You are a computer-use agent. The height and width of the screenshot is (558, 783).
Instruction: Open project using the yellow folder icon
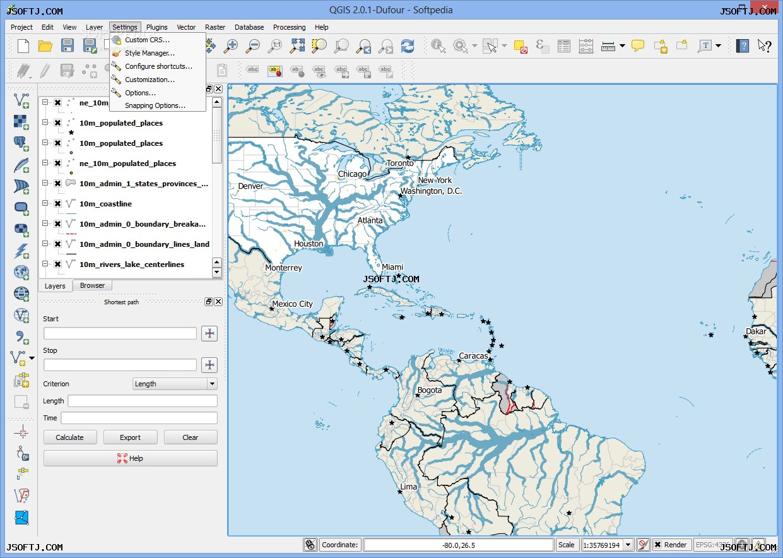click(45, 45)
